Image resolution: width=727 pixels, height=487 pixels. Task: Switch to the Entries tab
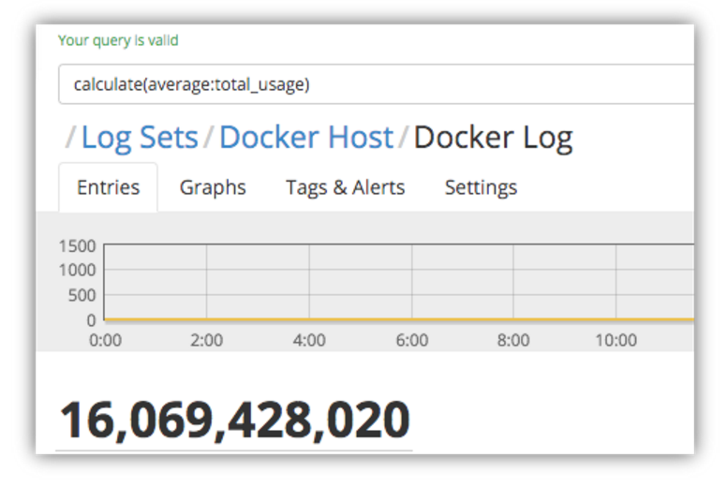[x=108, y=187]
